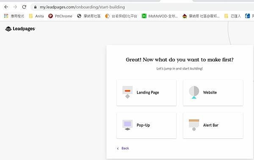Choose the Alert Bar card

coord(213,125)
